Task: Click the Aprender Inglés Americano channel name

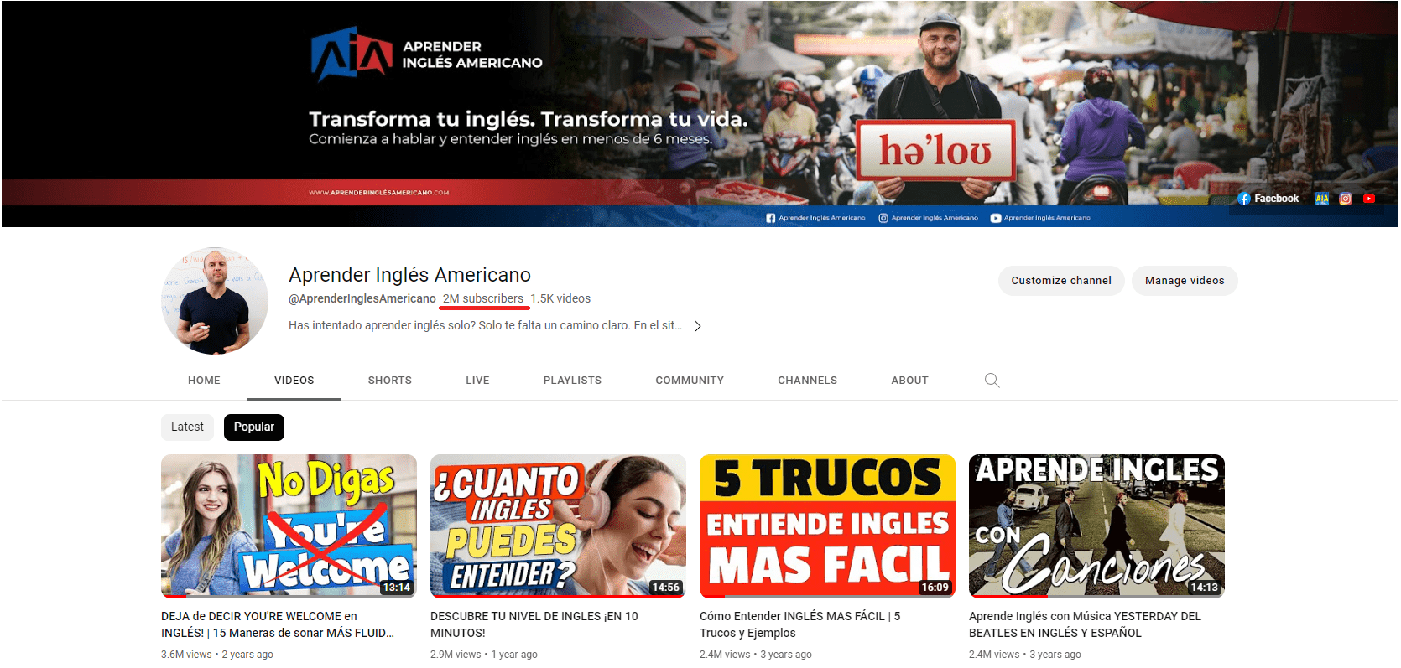Action: [409, 275]
